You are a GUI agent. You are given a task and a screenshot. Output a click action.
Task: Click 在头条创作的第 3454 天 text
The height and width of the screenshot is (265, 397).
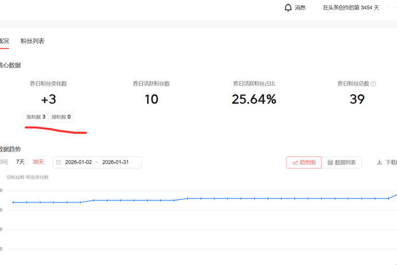point(351,7)
